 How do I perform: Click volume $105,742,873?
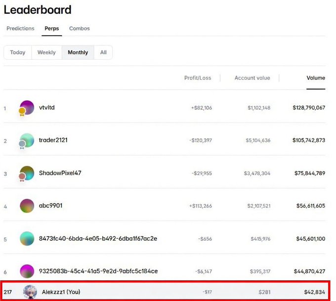tap(309, 140)
